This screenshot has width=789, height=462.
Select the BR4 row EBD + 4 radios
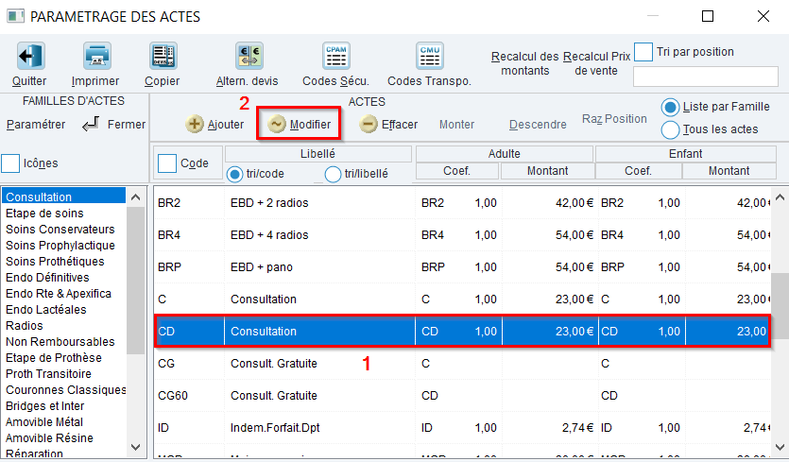coord(462,235)
